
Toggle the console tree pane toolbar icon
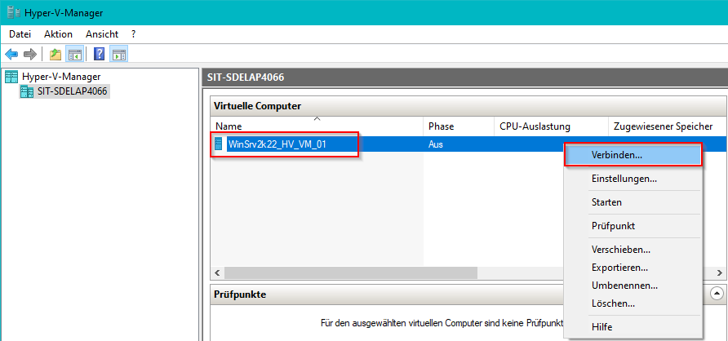(74, 55)
